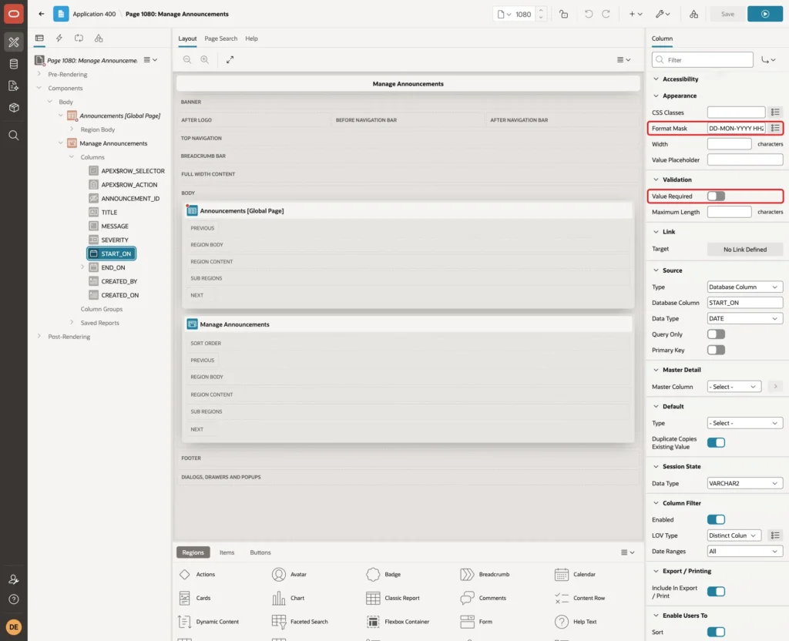Open the Date Ranges All dropdown
The width and height of the screenshot is (789, 641).
[745, 551]
